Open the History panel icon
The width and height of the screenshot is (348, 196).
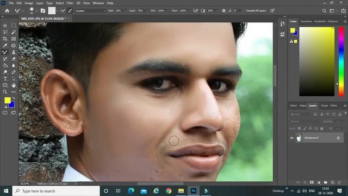(x=283, y=24)
